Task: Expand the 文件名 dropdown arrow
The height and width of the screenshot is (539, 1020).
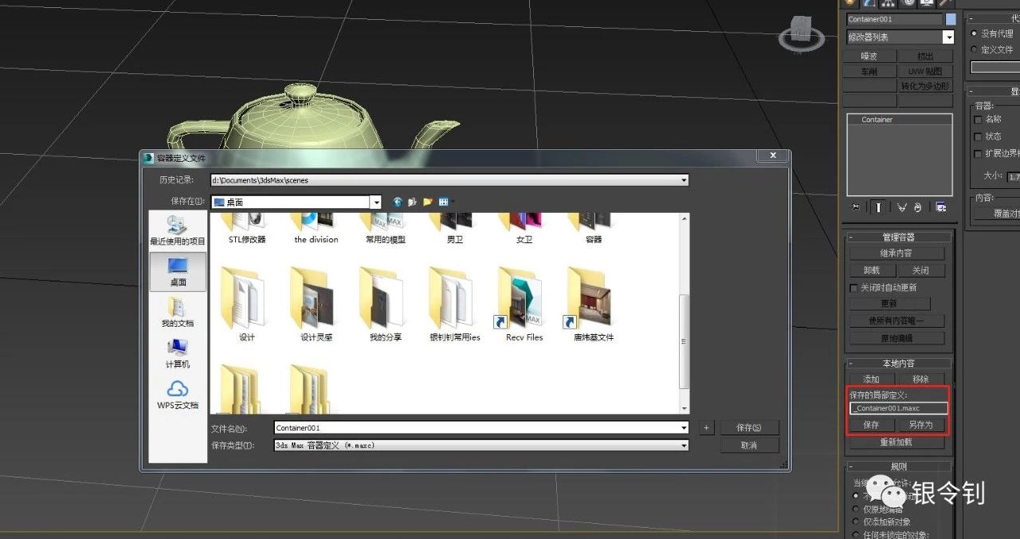Action: click(x=684, y=428)
